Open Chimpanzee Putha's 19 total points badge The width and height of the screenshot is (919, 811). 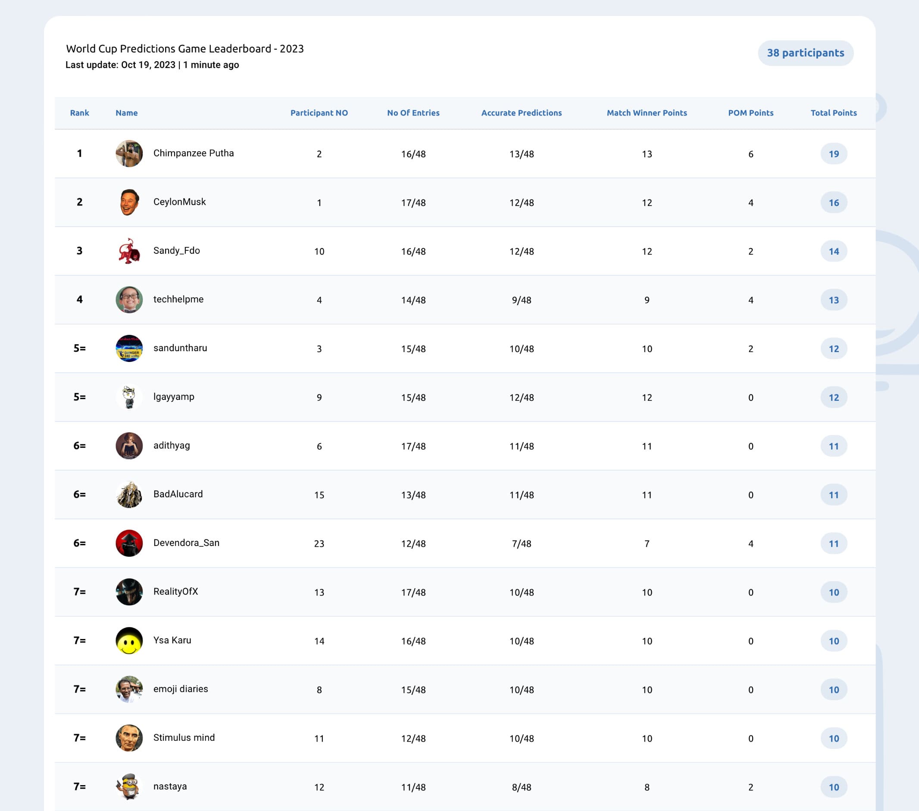[834, 154]
